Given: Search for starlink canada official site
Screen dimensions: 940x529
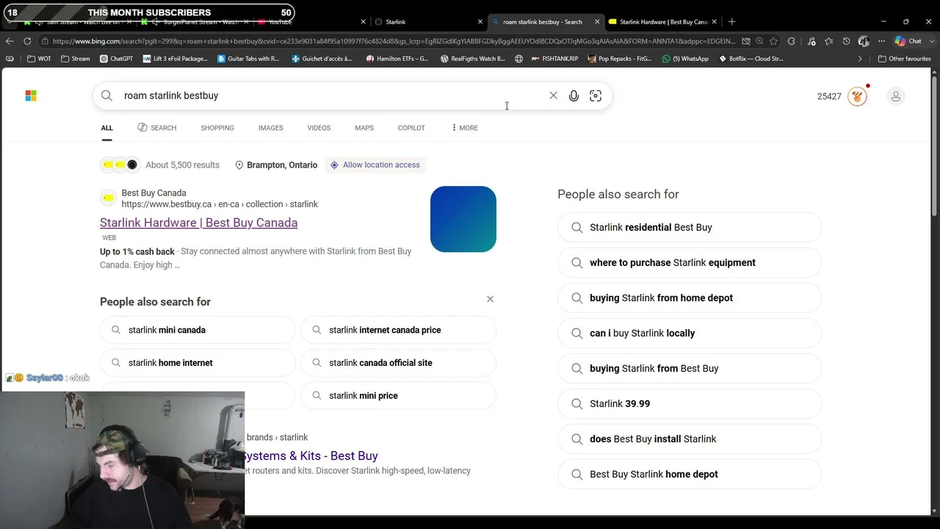Looking at the screenshot, I should coord(399,363).
